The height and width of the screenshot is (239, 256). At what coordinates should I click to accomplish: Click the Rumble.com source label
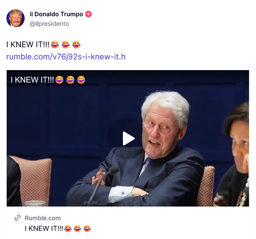coord(43,218)
